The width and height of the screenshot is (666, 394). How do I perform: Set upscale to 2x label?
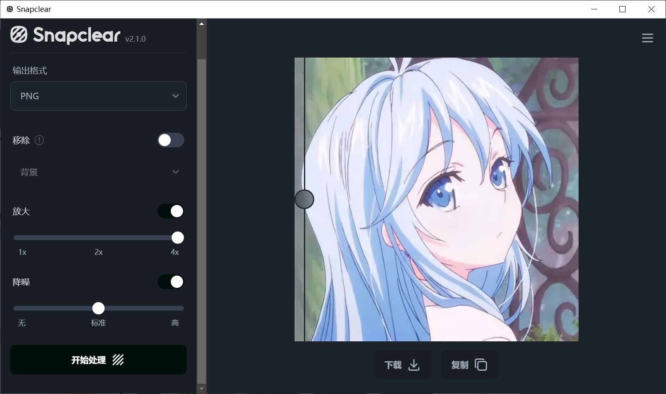tap(98, 252)
